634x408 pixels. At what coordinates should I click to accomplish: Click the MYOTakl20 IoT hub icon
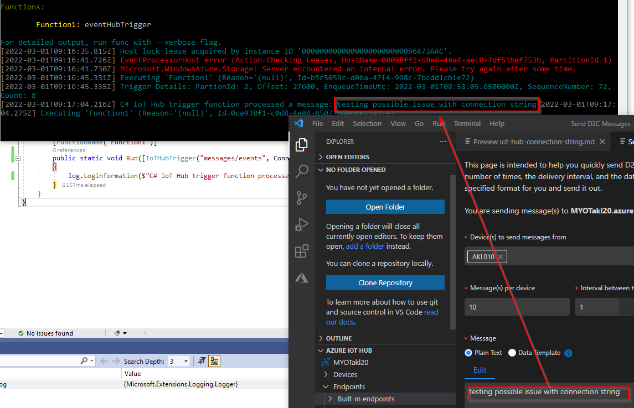click(326, 363)
